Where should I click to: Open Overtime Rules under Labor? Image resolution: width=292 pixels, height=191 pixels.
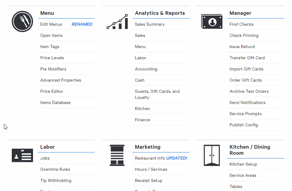pos(55,170)
